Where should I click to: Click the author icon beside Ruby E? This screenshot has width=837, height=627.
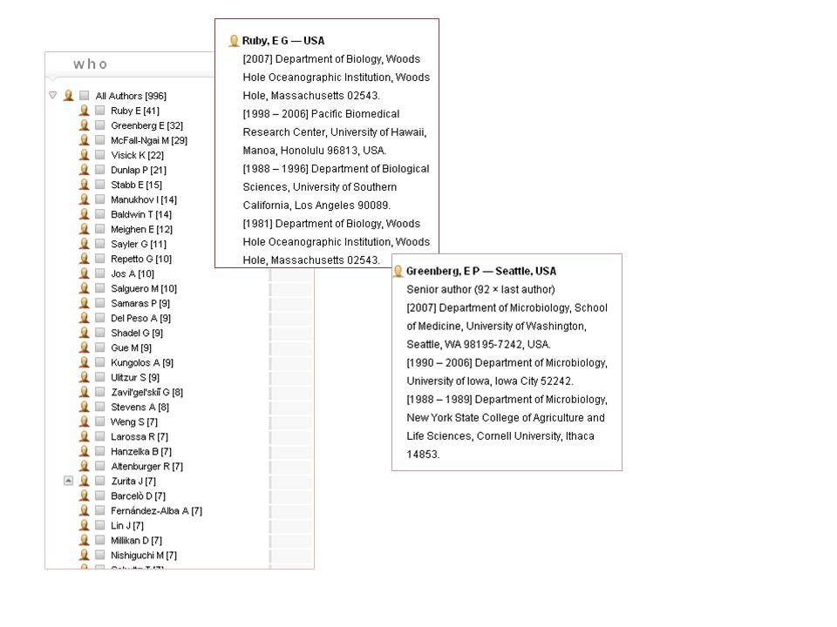click(x=85, y=111)
